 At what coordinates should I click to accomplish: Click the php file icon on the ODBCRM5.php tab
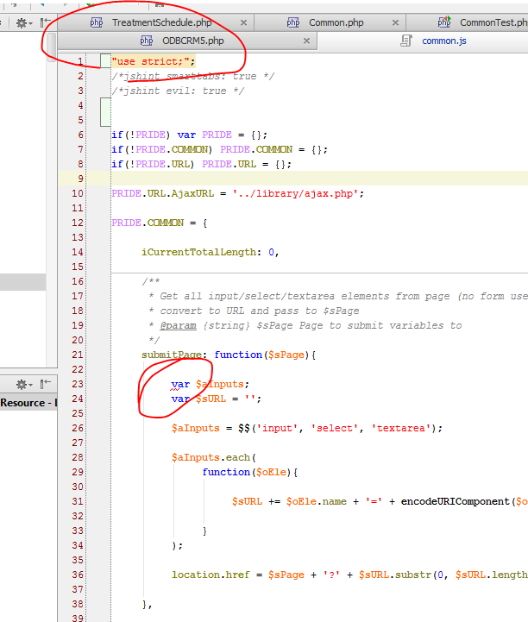[147, 41]
